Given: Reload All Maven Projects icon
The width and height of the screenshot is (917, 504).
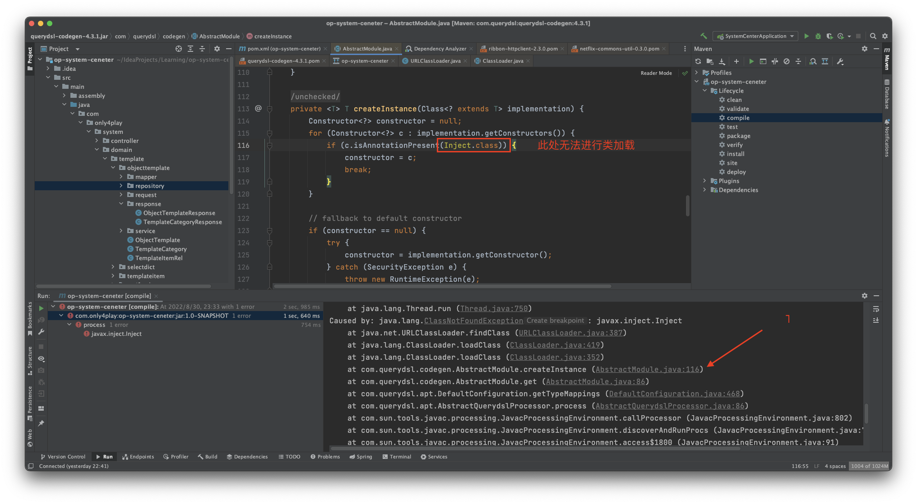Looking at the screenshot, I should click(x=698, y=61).
